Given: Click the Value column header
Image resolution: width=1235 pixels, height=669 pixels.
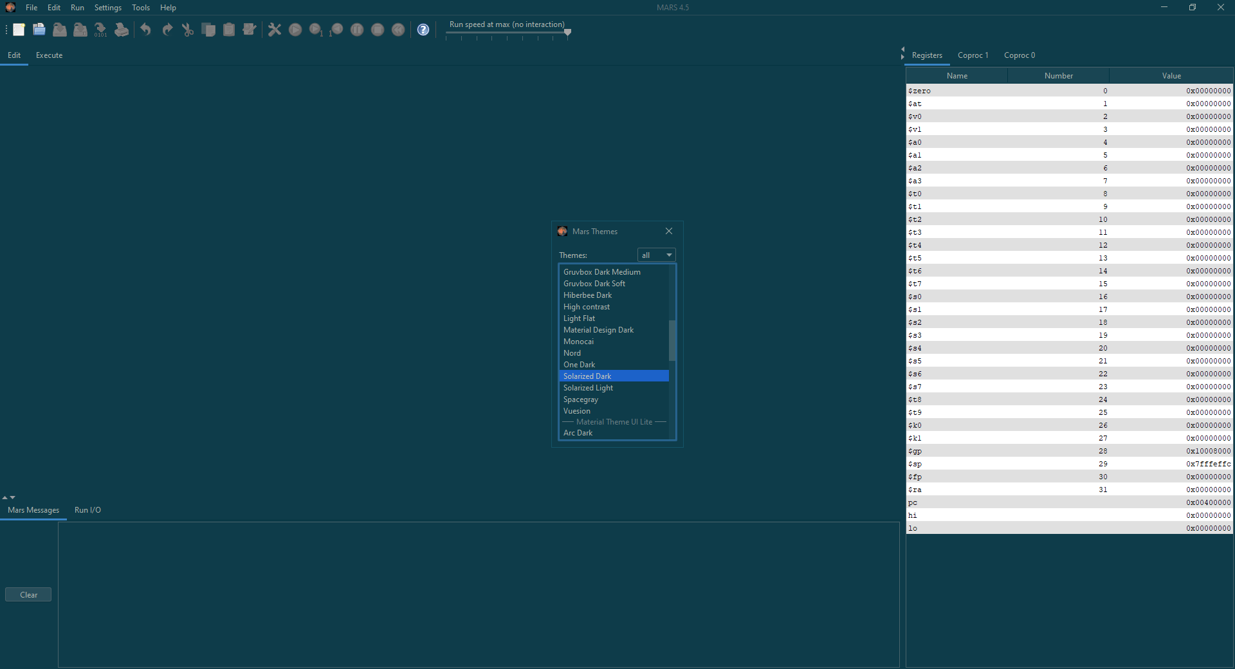Looking at the screenshot, I should pos(1171,76).
